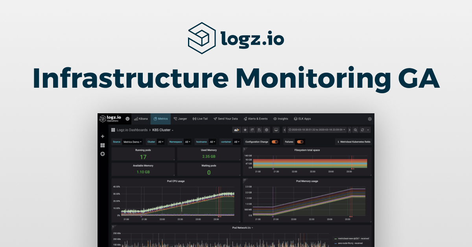
Task: Refresh the dashboard
Action: click(362, 130)
